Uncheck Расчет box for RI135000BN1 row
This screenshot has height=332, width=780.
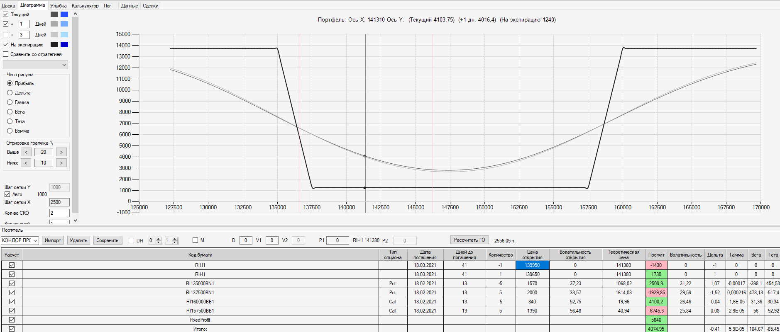click(12, 284)
